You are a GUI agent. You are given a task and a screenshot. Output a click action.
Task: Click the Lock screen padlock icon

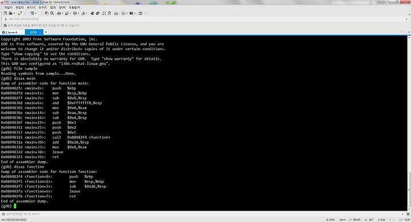tap(109, 13)
